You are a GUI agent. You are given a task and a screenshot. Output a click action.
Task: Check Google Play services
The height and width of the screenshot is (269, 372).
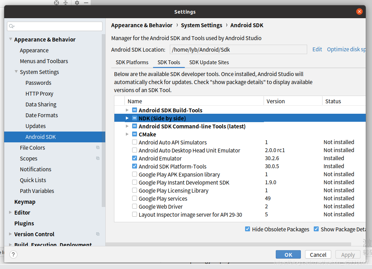[135, 198]
